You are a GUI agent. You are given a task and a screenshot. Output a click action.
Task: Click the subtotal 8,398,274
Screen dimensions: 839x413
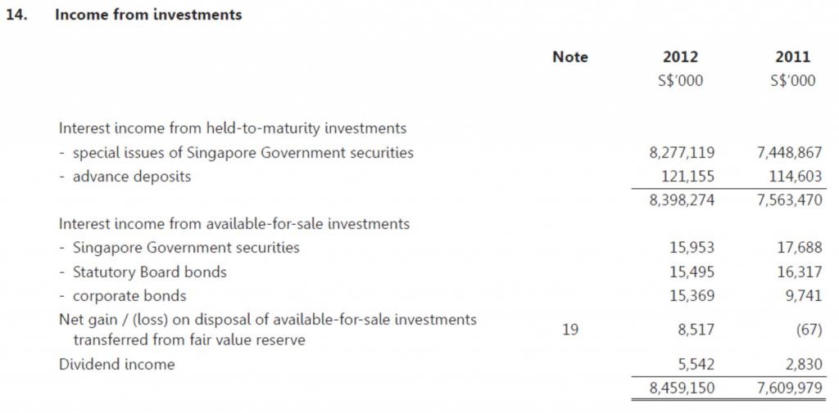click(x=682, y=200)
